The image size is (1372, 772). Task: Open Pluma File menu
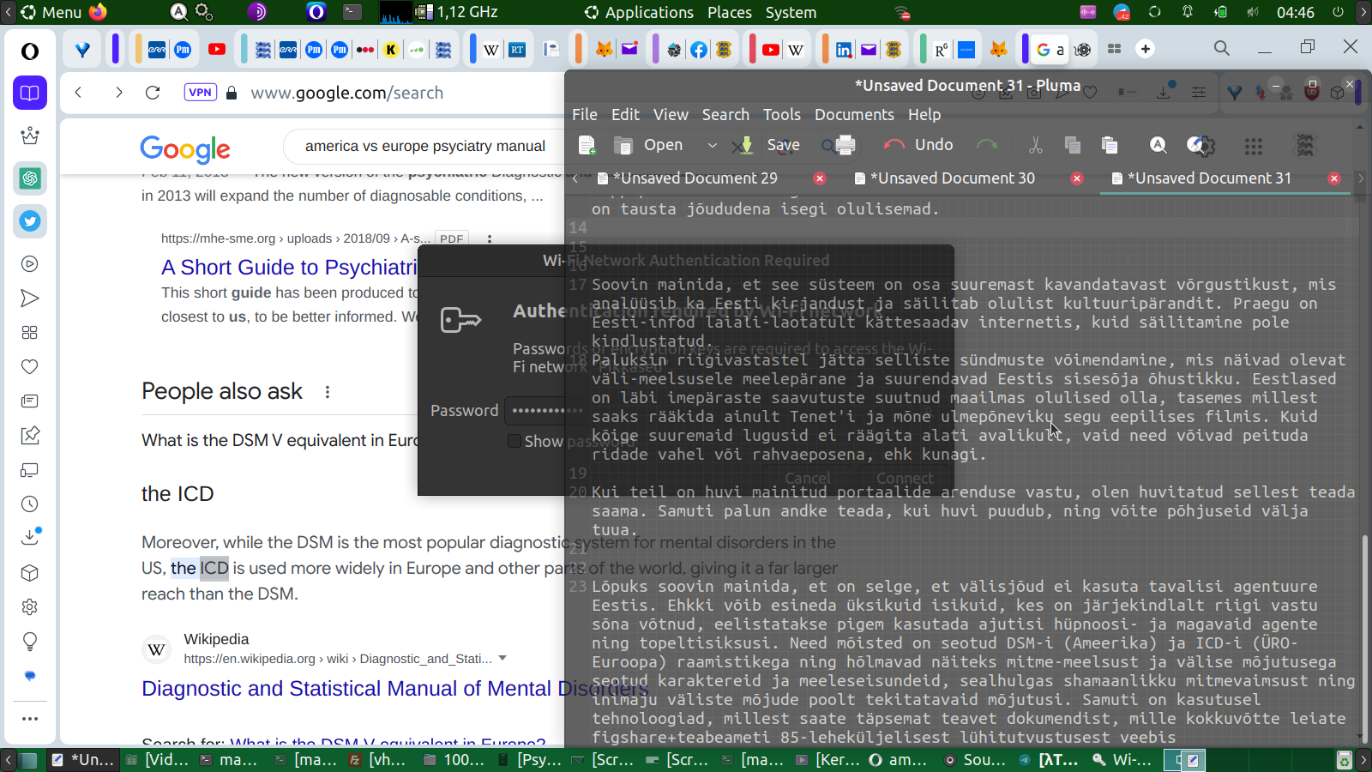(585, 115)
